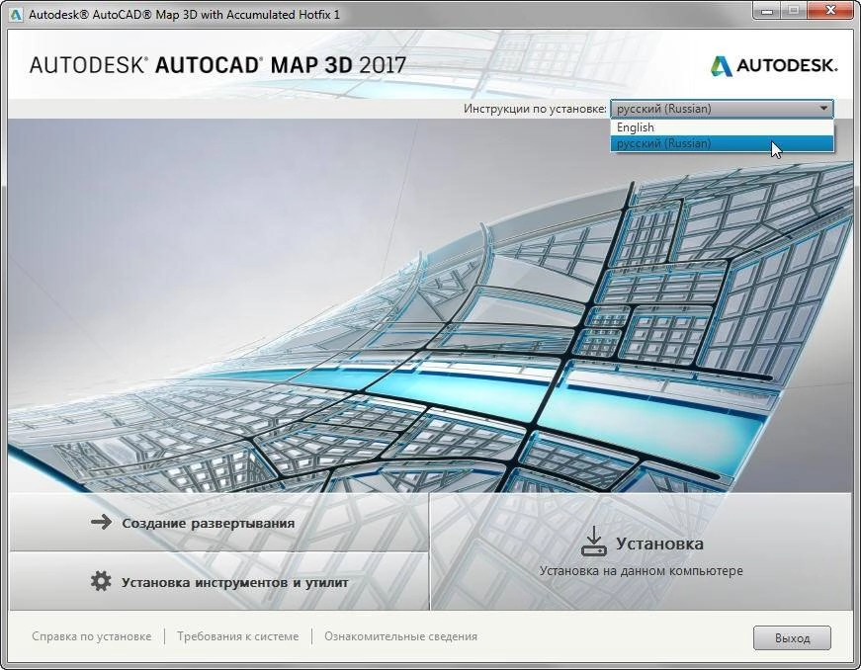Click the download icon next to Установка
This screenshot has height=670, width=861.
(x=593, y=542)
